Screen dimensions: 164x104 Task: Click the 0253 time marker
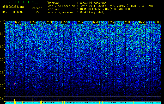coord(49,22)
